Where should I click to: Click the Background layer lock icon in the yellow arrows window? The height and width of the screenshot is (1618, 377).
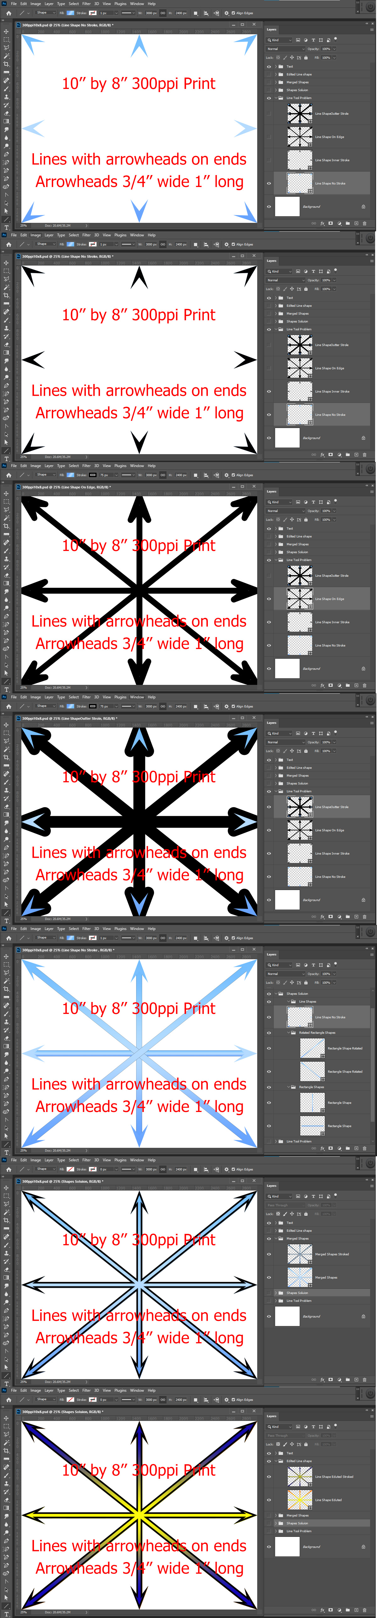pos(363,1546)
